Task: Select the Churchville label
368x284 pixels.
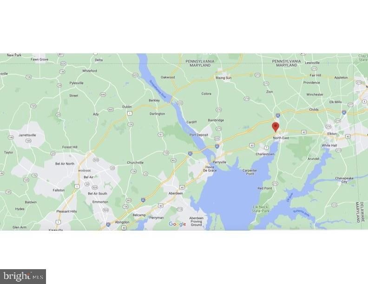Action: point(135,162)
